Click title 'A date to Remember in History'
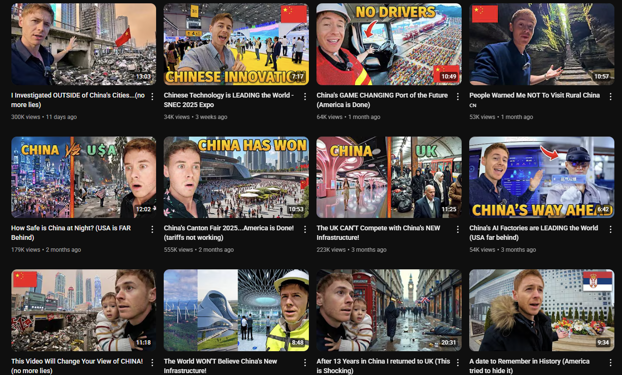Viewport: 622px width, 375px height. tap(529, 365)
